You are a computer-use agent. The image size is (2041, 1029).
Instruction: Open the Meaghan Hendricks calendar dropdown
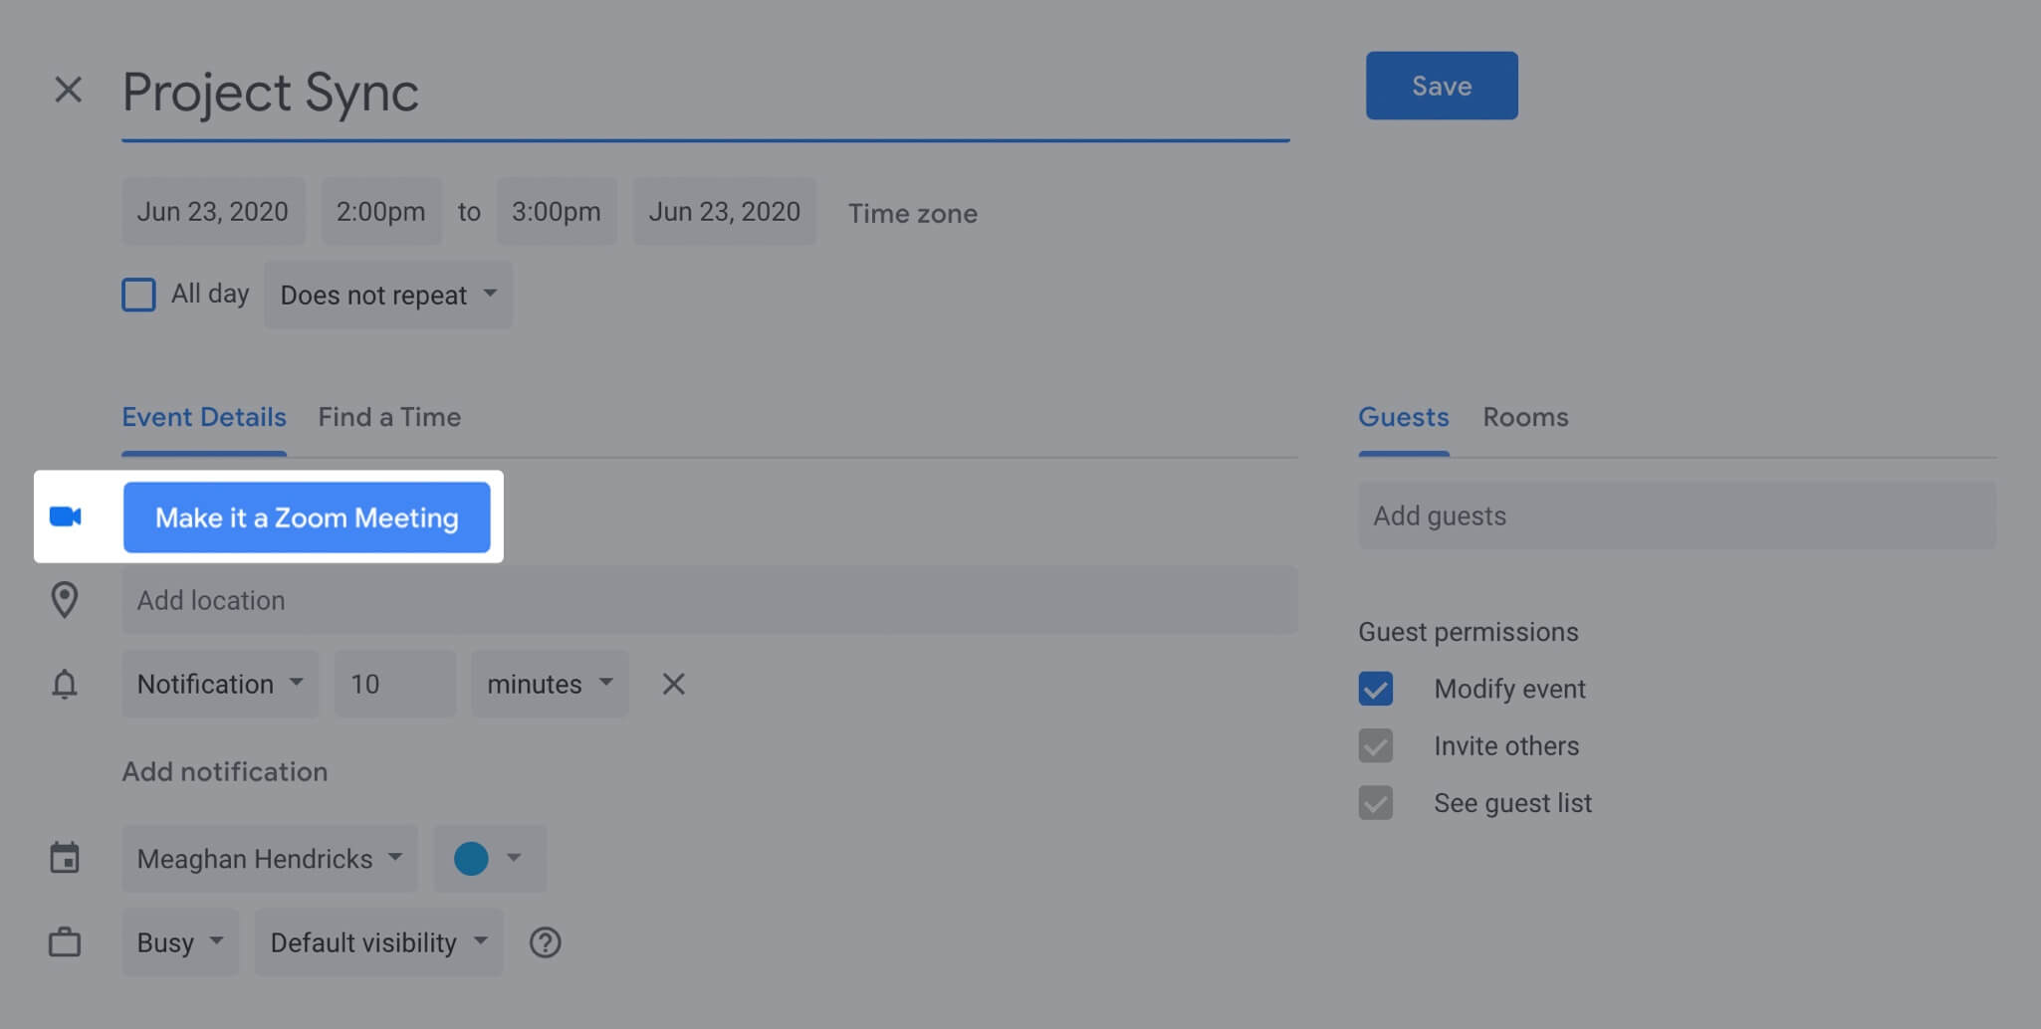pos(270,858)
